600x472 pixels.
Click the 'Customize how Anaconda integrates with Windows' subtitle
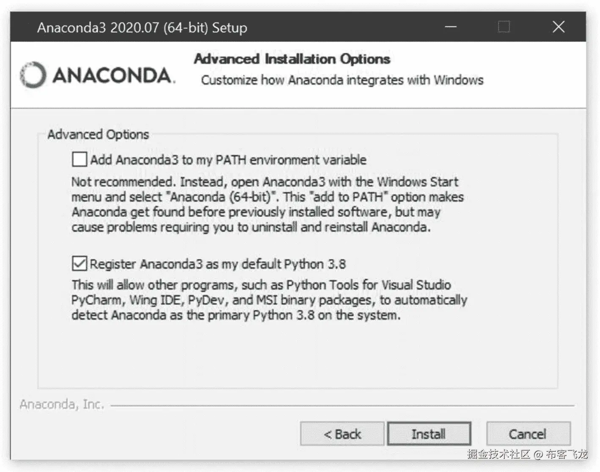pos(342,80)
